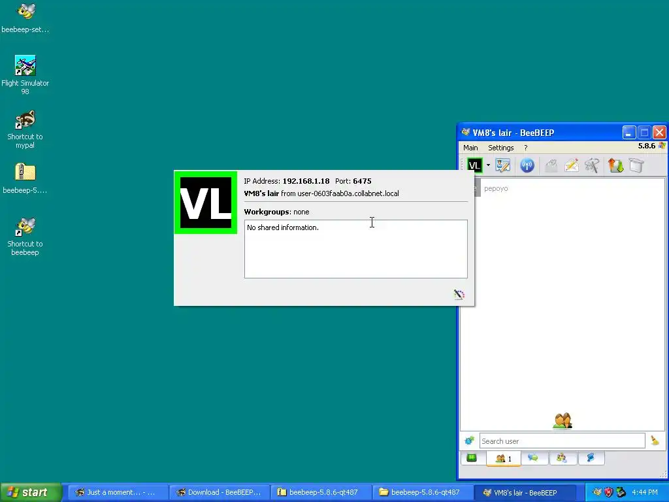Click the BeeBEEP bee tray icon
The width and height of the screenshot is (669, 502).
596,492
